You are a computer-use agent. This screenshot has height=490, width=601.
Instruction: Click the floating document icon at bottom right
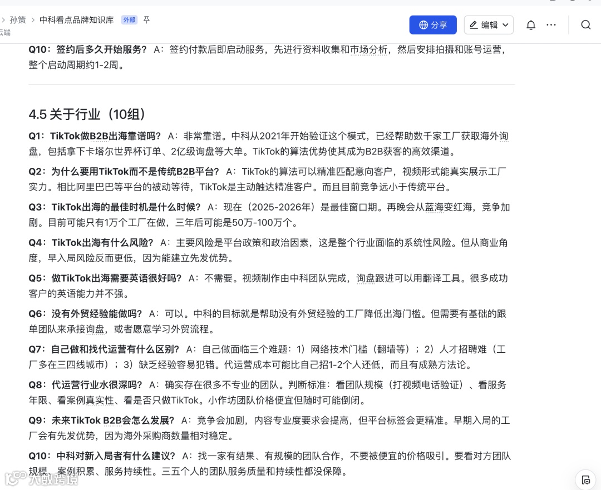[x=585, y=479]
